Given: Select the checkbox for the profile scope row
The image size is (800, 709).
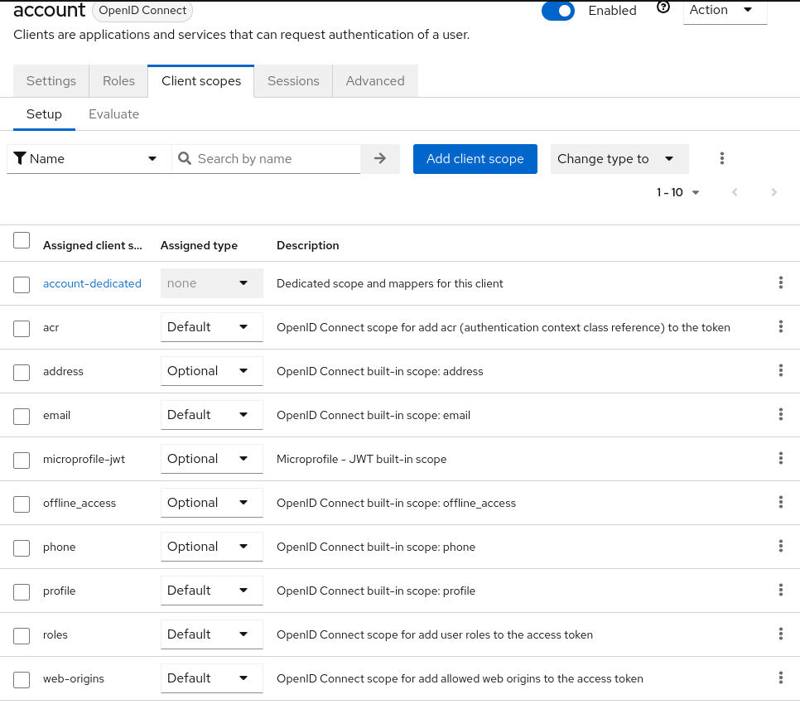Looking at the screenshot, I should [22, 591].
